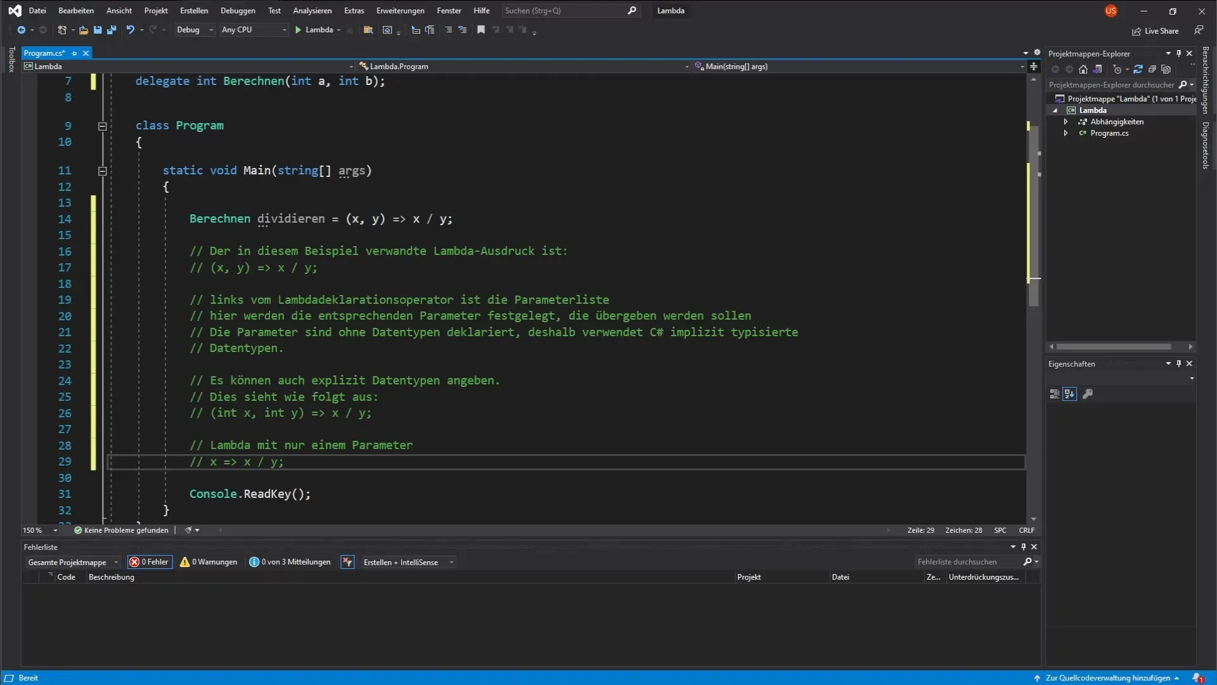Undo the last edit with the undo arrow
The height and width of the screenshot is (685, 1217).
pyautogui.click(x=131, y=30)
